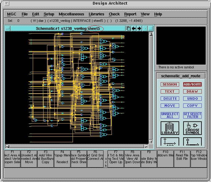Open the Design Architect window menu

pos(7,4)
